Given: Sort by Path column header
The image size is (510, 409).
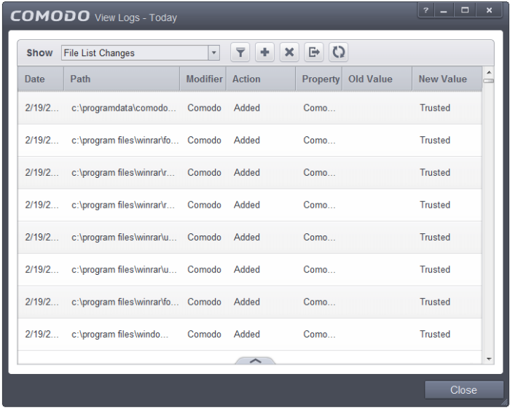Looking at the screenshot, I should 122,79.
